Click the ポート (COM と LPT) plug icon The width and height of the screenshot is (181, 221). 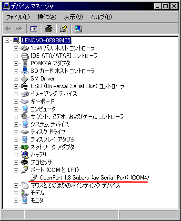tap(25, 170)
